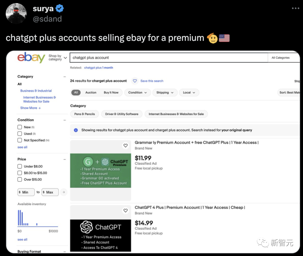Click the search box containing chatgpt plus account

(168, 57)
